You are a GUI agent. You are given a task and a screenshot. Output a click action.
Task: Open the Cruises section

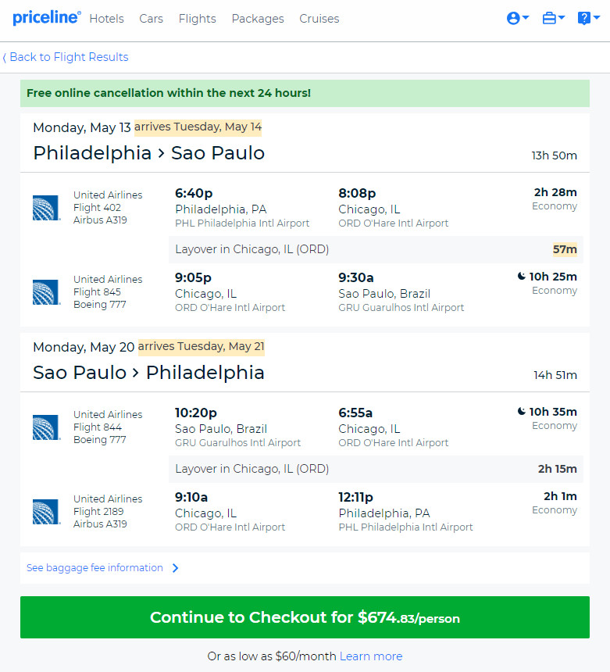pos(319,19)
